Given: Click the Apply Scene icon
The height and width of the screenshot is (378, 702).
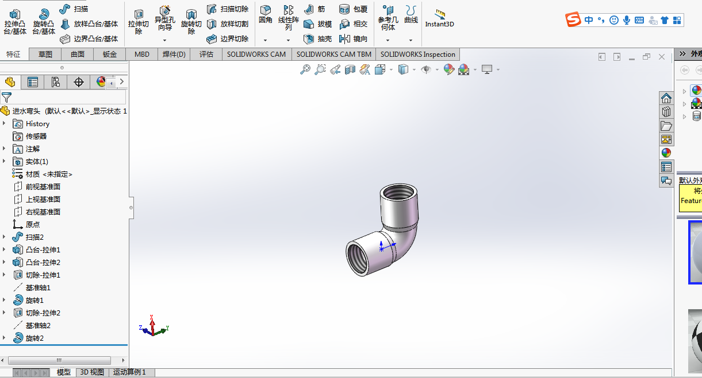Looking at the screenshot, I should 463,69.
